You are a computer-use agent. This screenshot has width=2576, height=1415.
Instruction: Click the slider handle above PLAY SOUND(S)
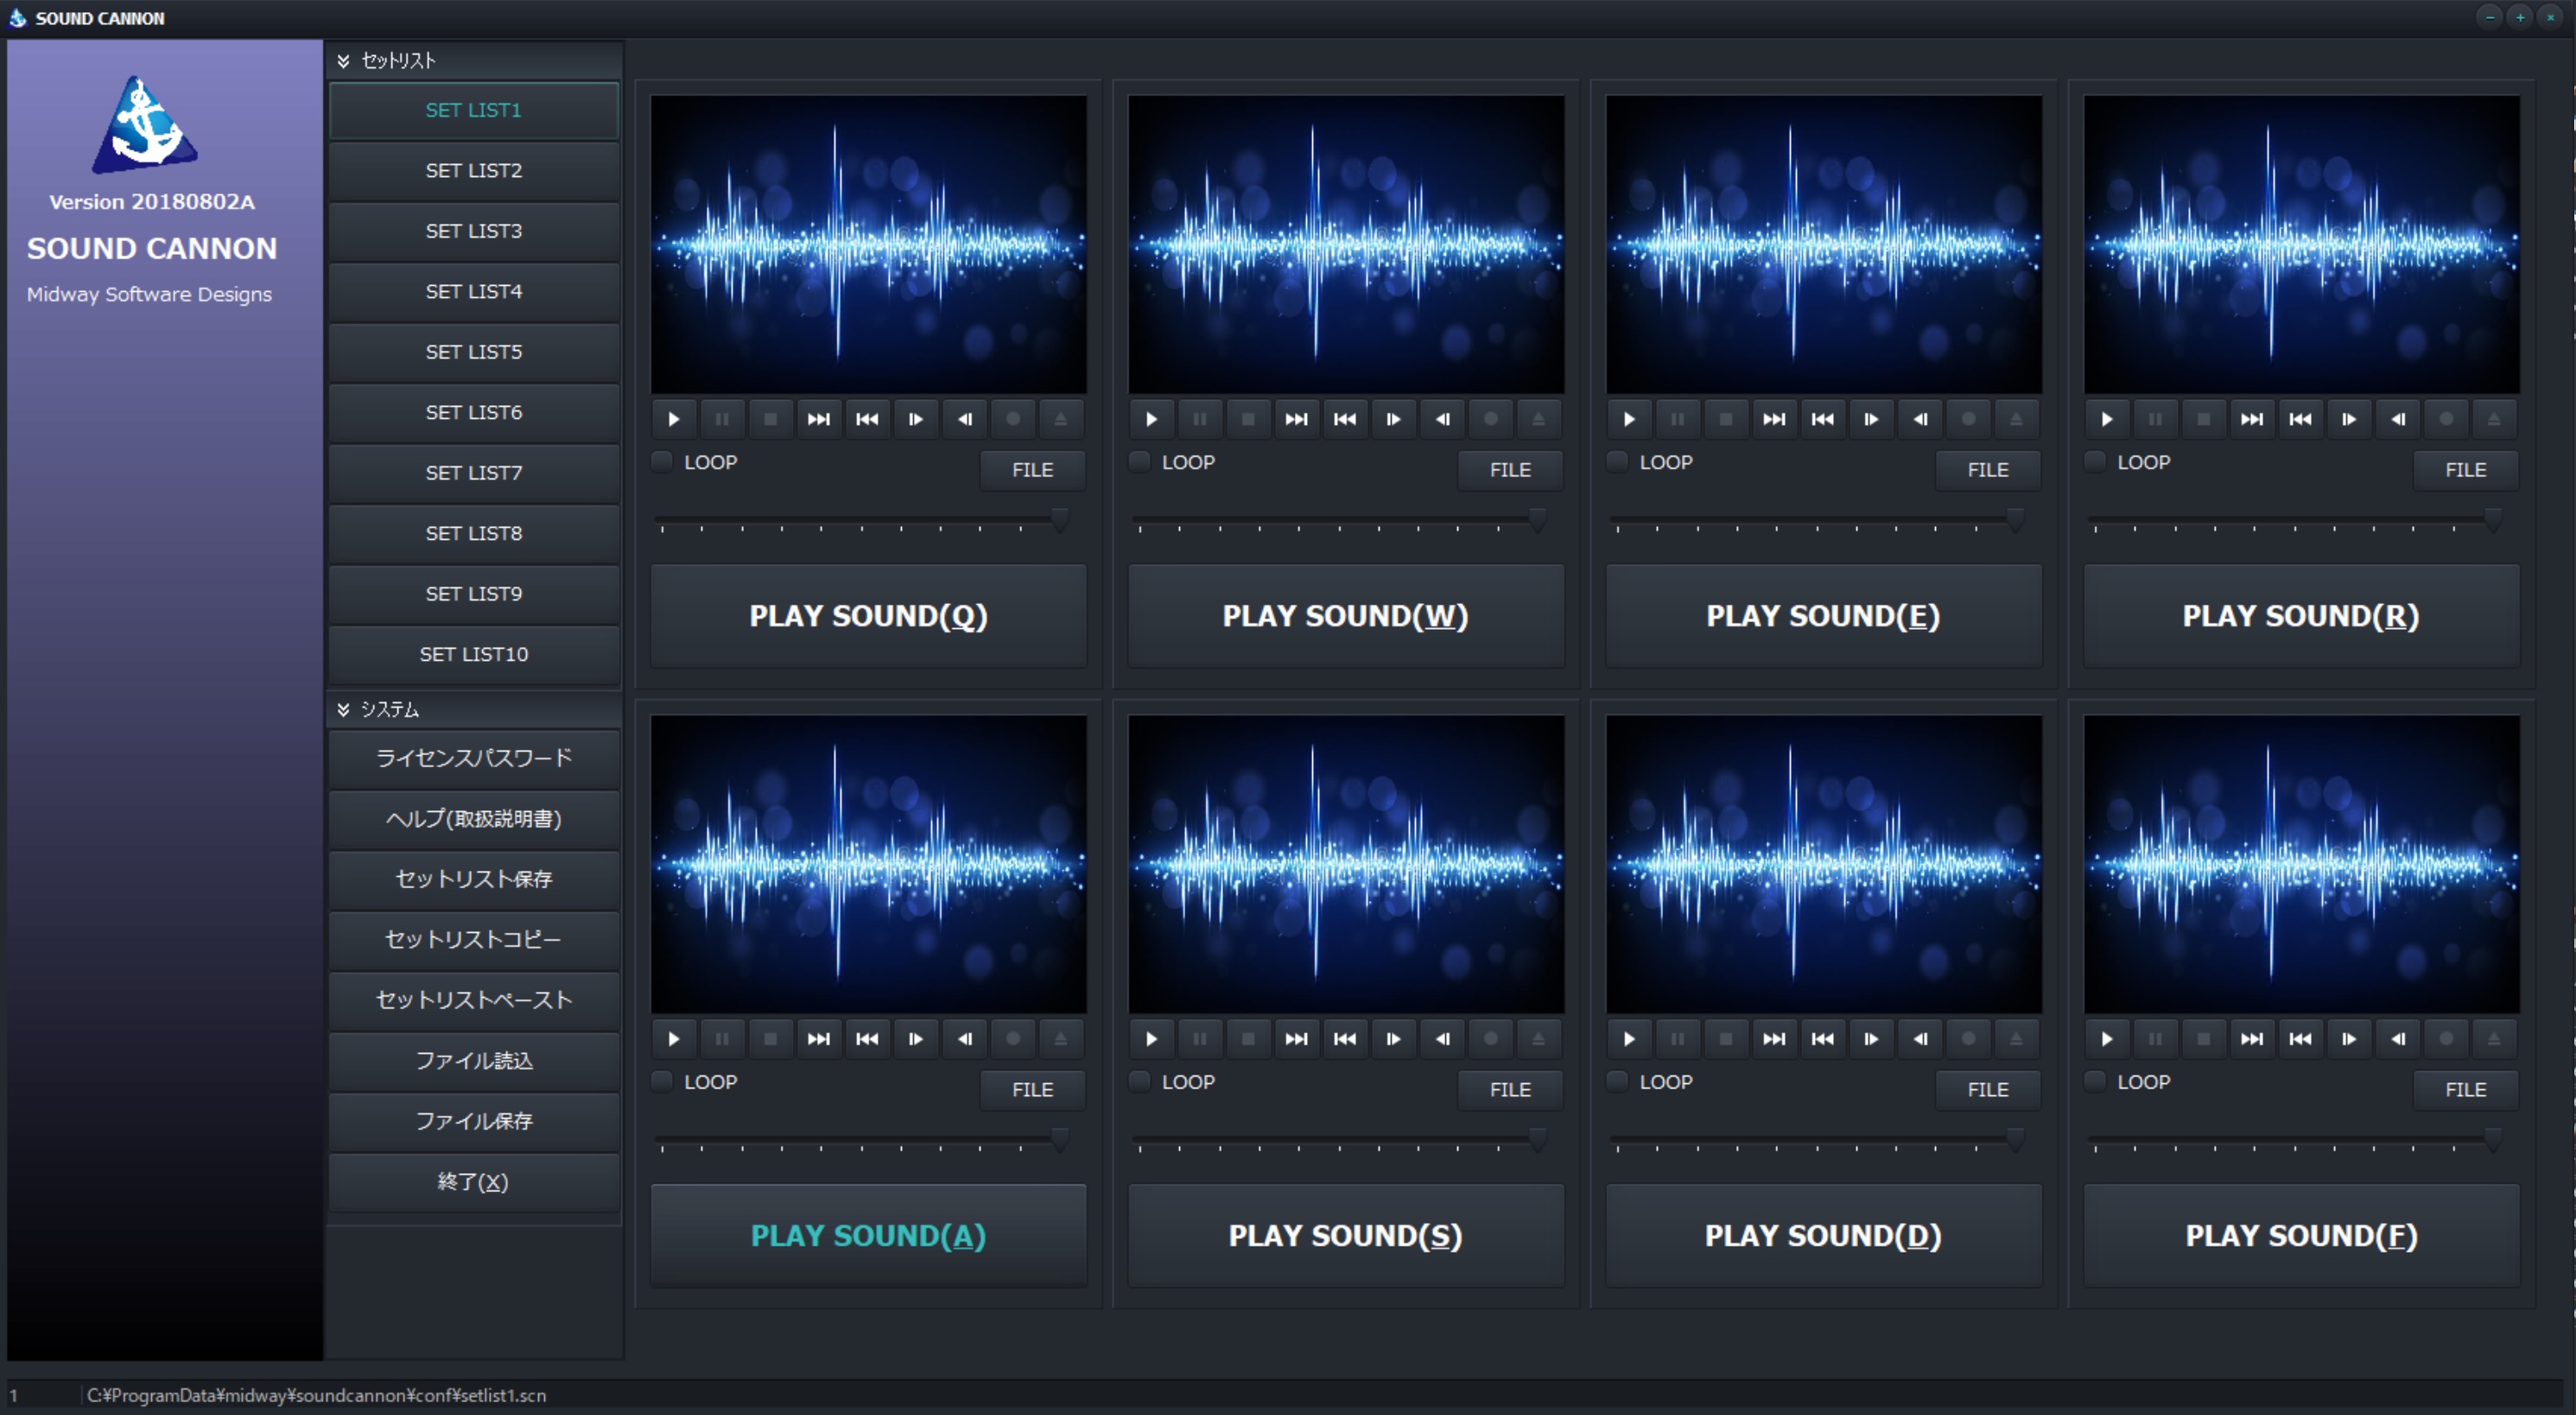(1538, 1140)
